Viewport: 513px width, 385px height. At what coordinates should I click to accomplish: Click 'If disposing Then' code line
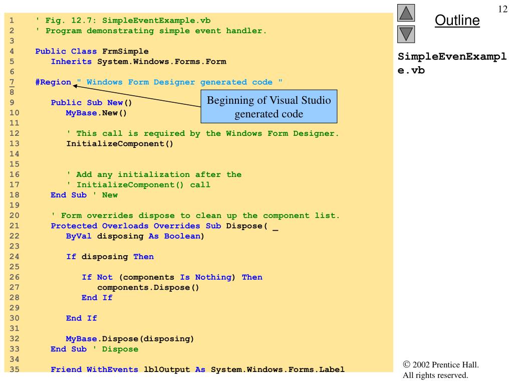[110, 257]
